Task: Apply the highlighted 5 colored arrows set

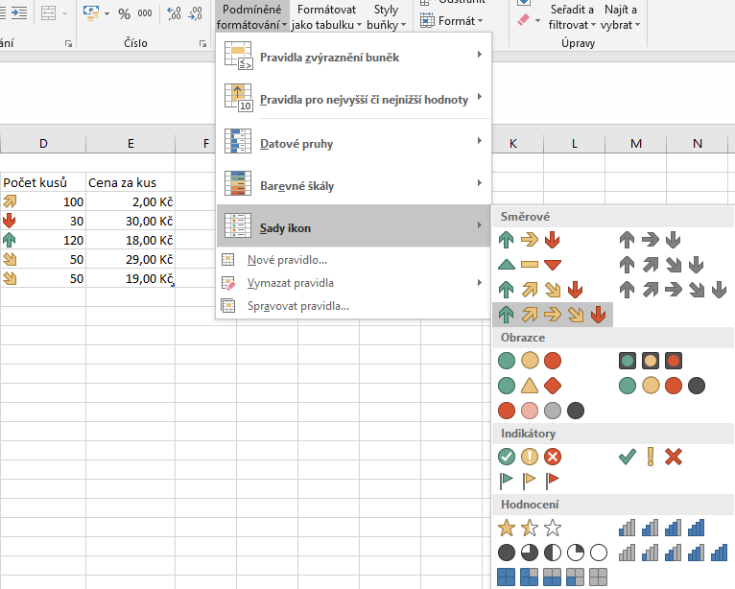Action: 552,315
